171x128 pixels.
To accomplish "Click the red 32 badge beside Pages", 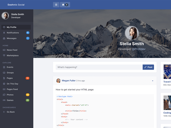I will coord(27,78).
